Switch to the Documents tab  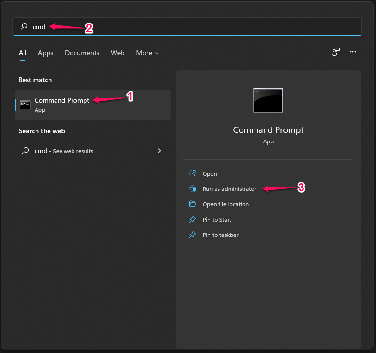[82, 53]
